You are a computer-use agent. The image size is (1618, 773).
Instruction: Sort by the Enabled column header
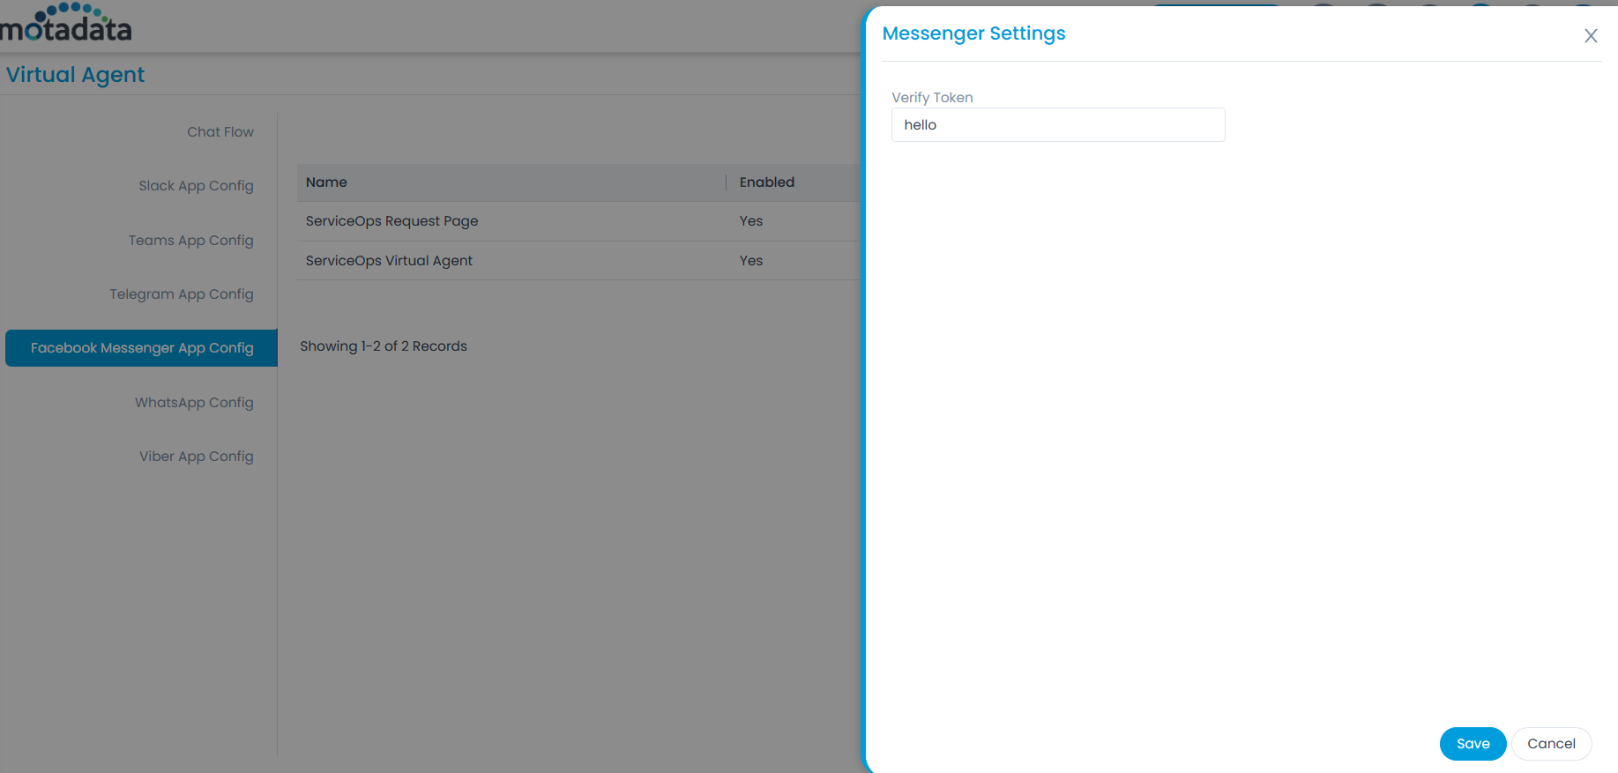pos(766,182)
